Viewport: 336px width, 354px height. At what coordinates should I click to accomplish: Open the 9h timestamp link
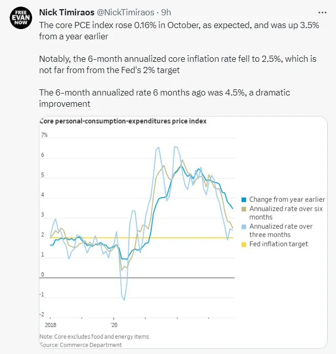(x=166, y=13)
